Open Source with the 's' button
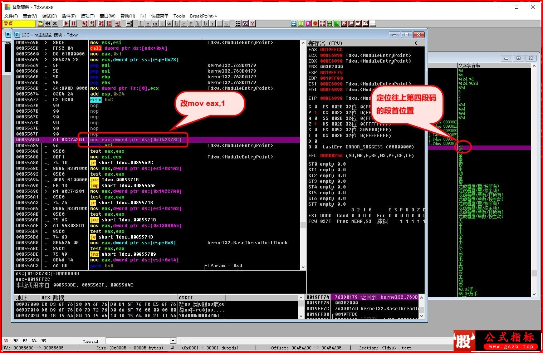 pos(226,24)
